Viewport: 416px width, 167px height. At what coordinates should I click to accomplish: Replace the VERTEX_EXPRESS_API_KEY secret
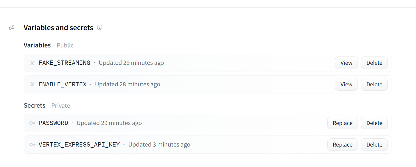pyautogui.click(x=342, y=145)
